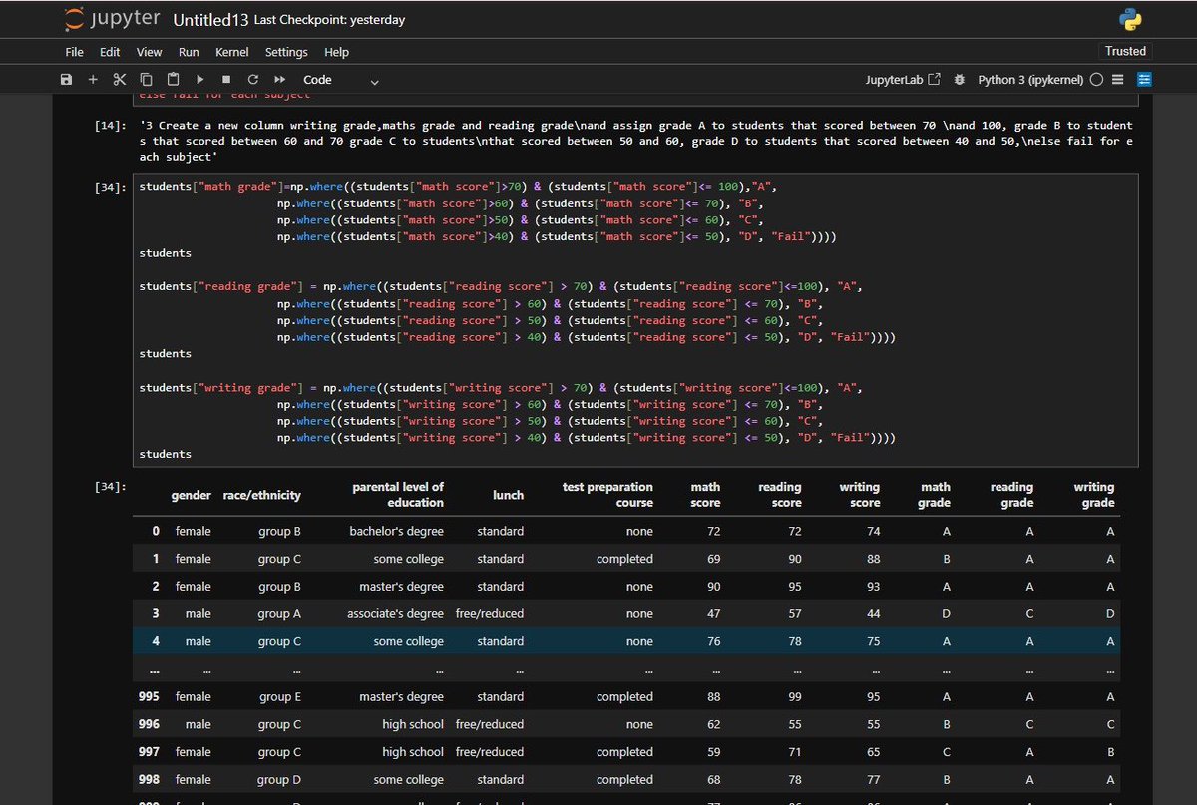The height and width of the screenshot is (805, 1197).
Task: Toggle the blue right sidebar icon
Action: [1144, 80]
